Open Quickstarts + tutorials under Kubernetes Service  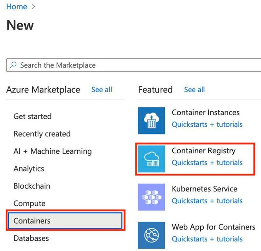207,201
